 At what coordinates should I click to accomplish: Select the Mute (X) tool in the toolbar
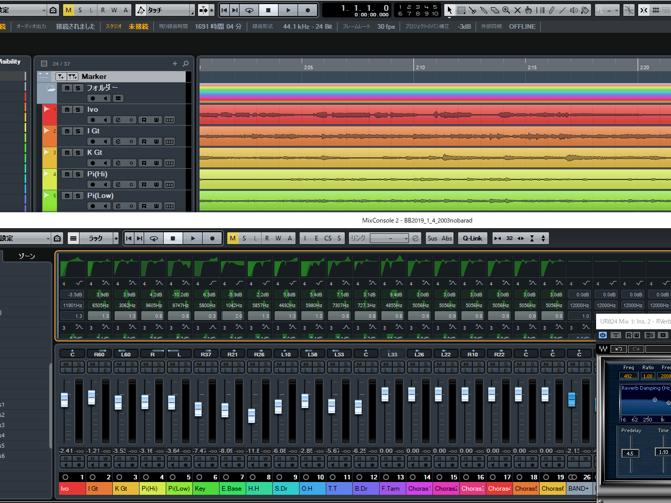click(517, 10)
